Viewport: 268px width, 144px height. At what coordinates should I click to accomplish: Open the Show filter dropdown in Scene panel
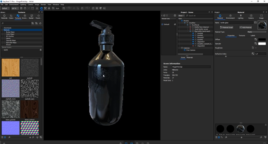coord(181,16)
